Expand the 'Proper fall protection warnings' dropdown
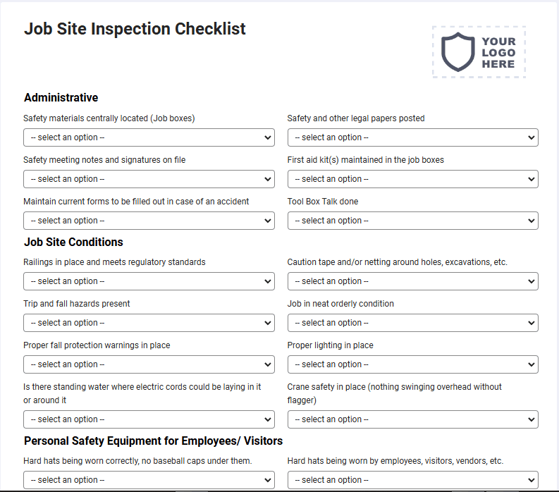The width and height of the screenshot is (559, 492). (149, 364)
